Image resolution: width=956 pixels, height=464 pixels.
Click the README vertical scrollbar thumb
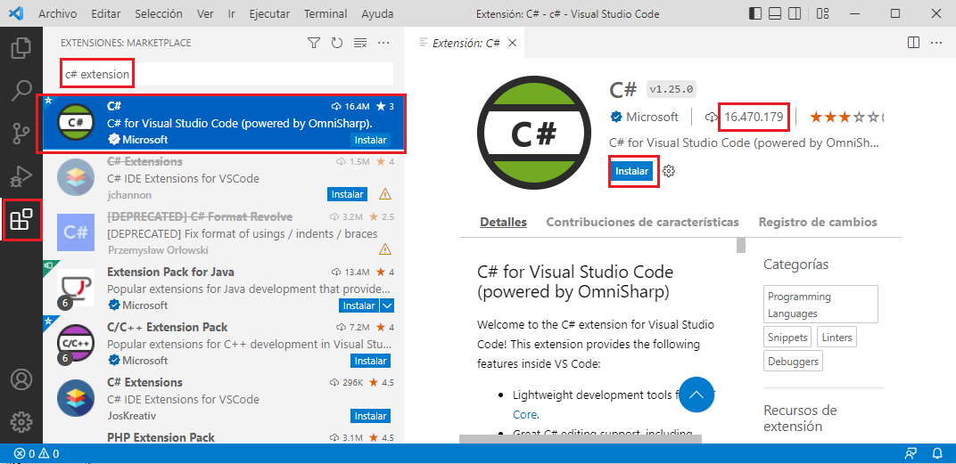point(741,245)
